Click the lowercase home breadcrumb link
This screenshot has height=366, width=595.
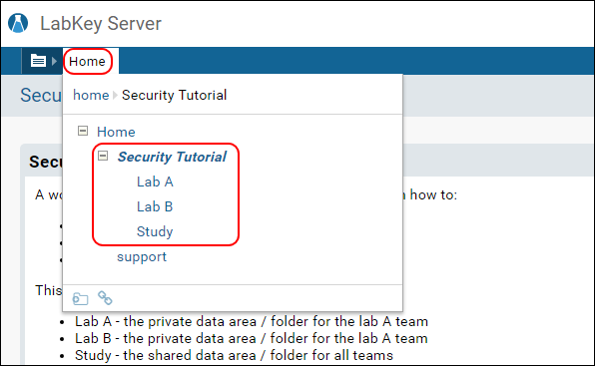coord(91,95)
